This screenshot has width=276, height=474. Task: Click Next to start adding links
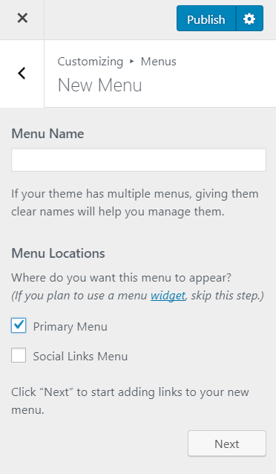227,444
